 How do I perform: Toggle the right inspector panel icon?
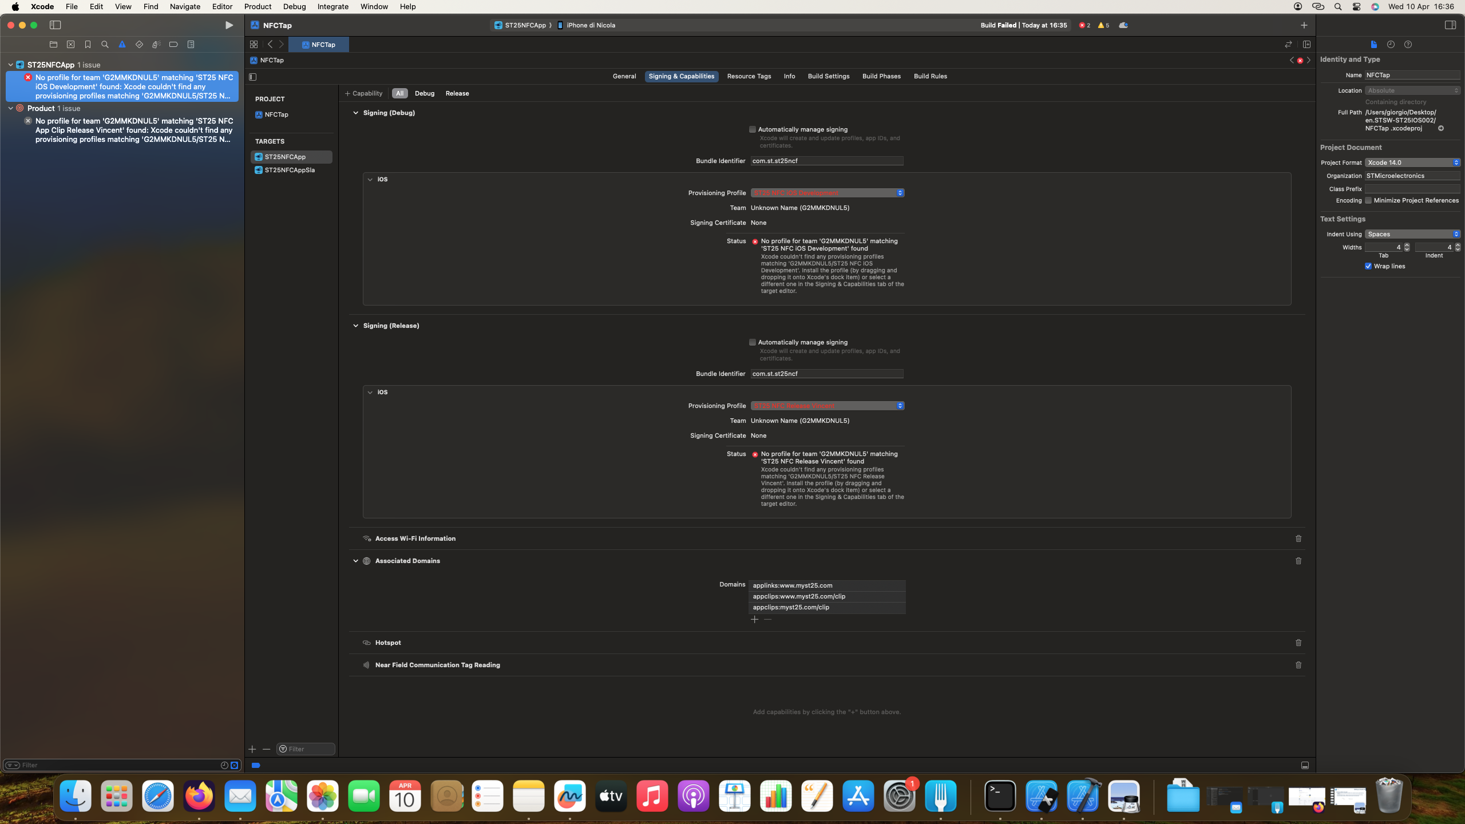(x=1450, y=25)
